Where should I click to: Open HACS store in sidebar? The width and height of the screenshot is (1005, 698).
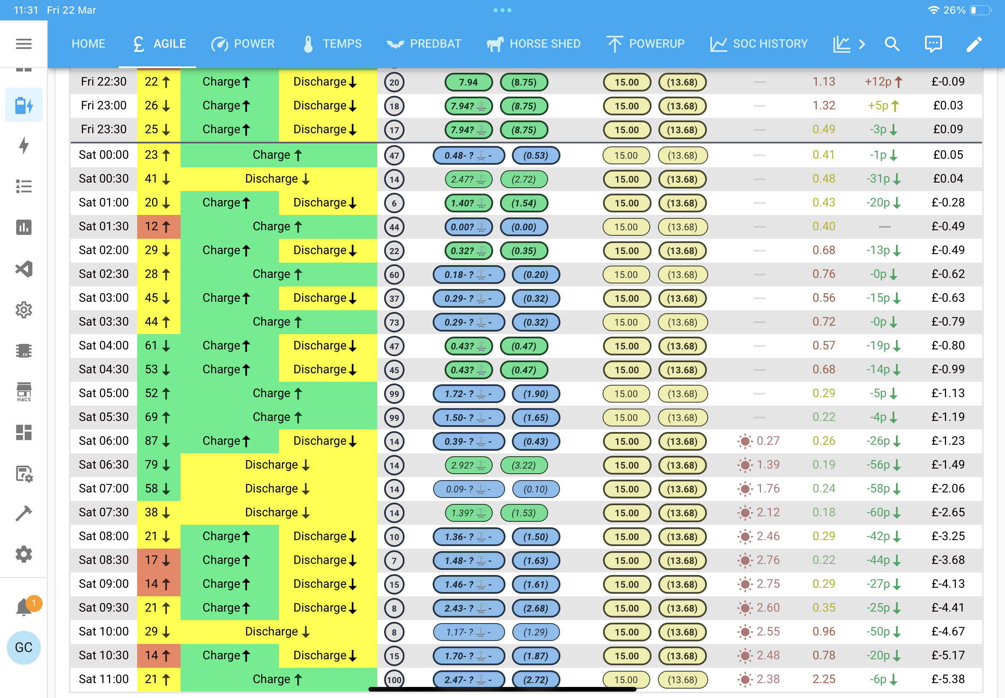click(x=23, y=392)
